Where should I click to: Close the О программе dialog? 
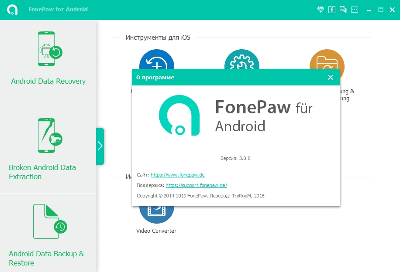[331, 77]
